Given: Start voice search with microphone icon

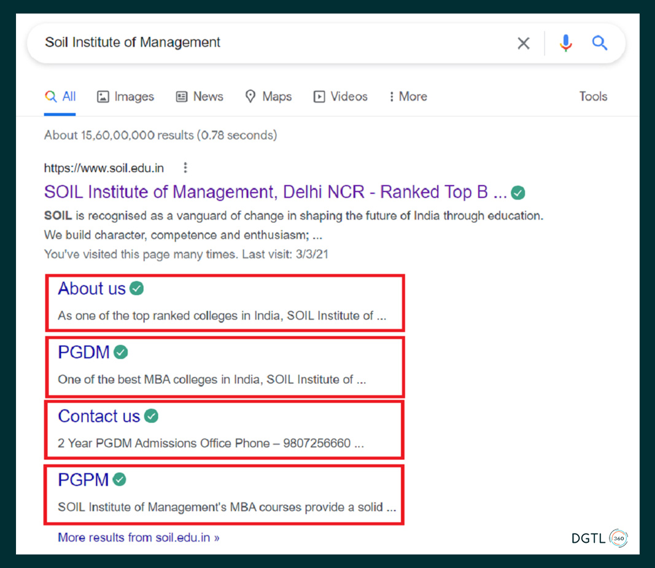Looking at the screenshot, I should 565,43.
